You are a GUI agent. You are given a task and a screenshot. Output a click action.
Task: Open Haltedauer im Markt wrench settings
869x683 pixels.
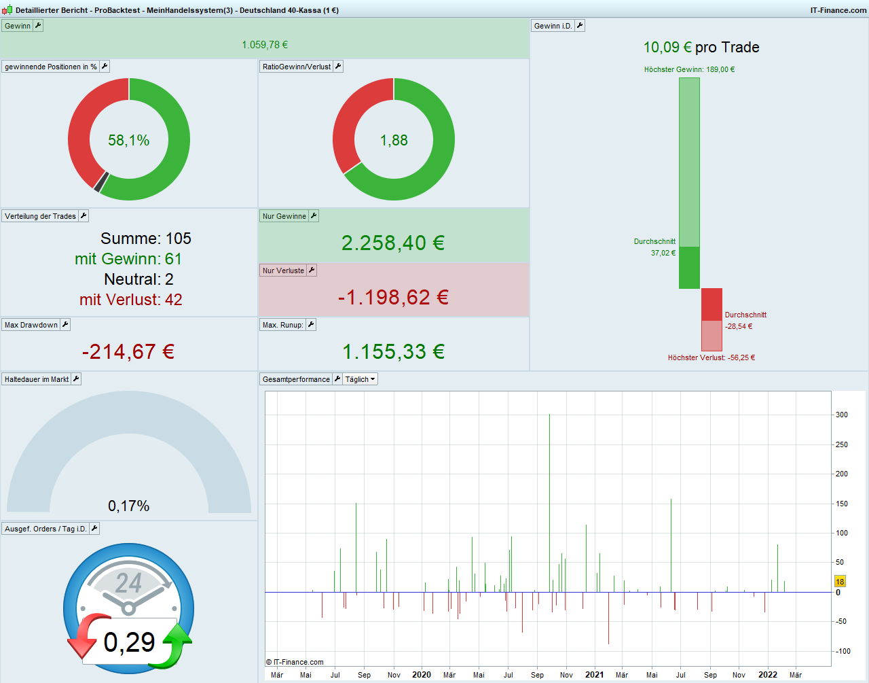point(76,379)
